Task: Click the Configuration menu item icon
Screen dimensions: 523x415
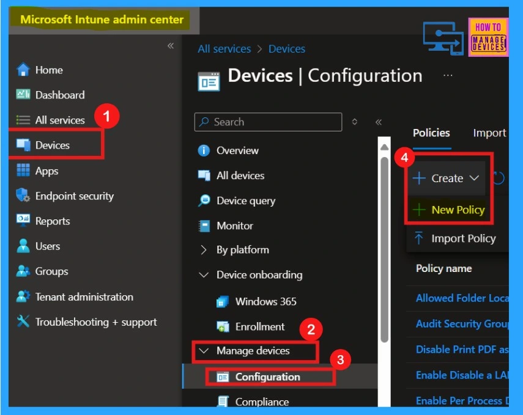Action: click(x=223, y=377)
